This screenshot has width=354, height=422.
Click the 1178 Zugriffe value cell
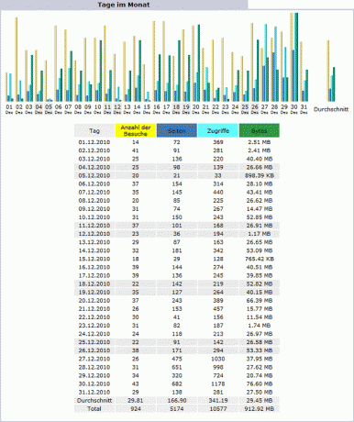[218, 383]
